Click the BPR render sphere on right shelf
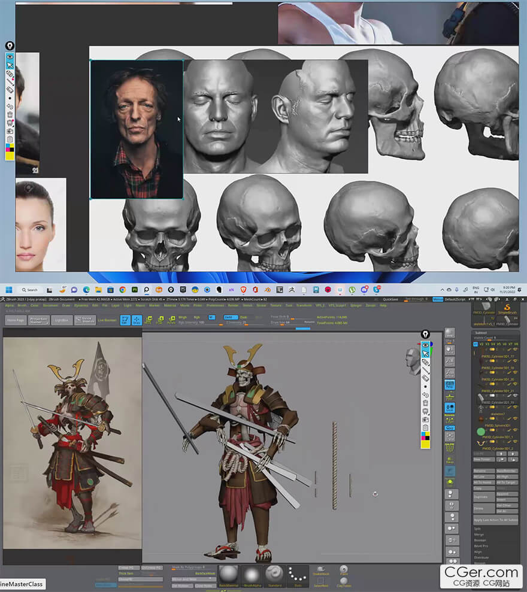 tap(450, 333)
